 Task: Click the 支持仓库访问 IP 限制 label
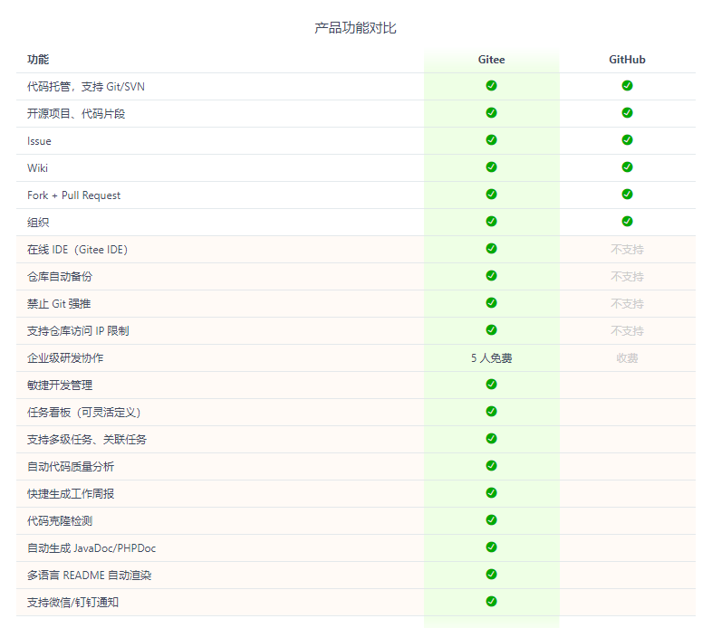coord(78,331)
